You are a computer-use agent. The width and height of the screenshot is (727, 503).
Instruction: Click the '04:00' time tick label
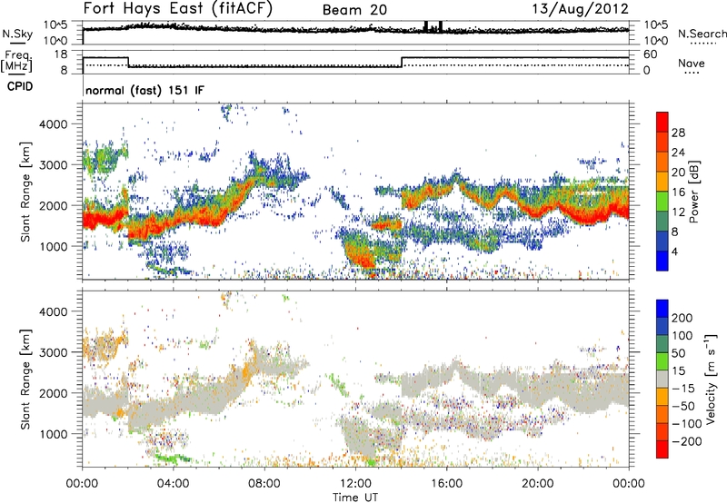tap(174, 484)
